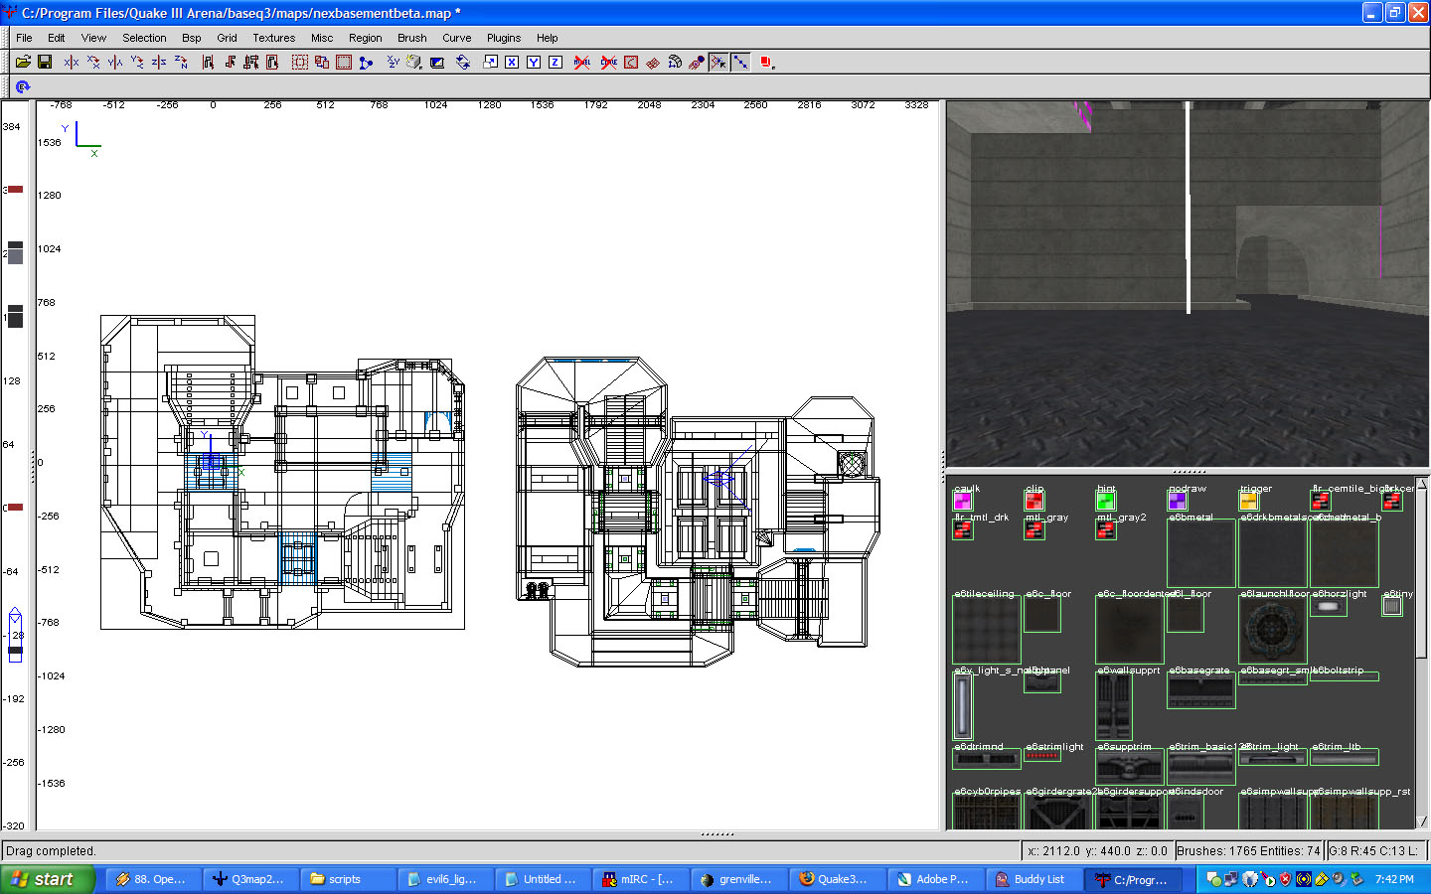The image size is (1431, 894).
Task: Select the e6wallsupprt texture thumbnail
Action: 1114,706
